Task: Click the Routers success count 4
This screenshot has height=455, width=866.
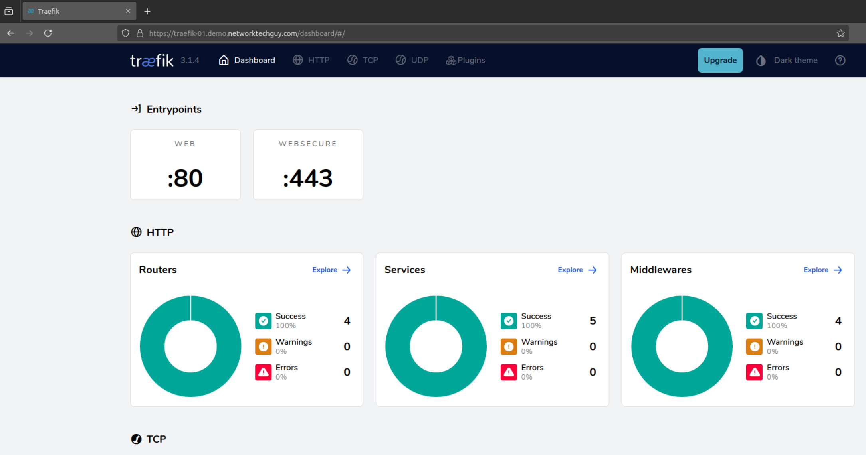Action: click(x=347, y=321)
